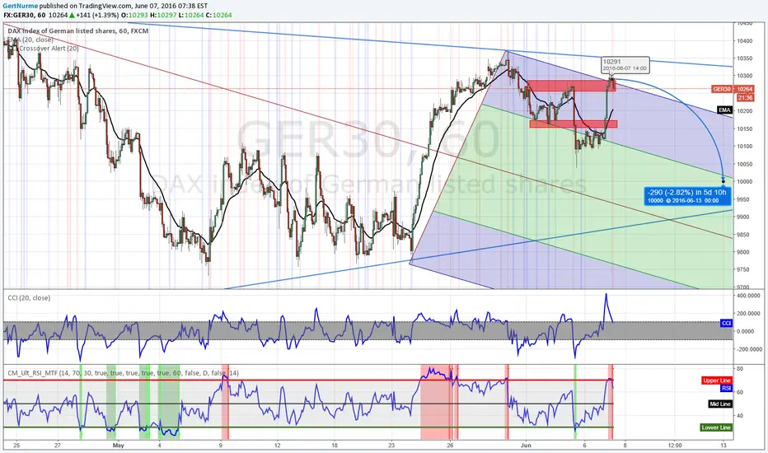Click the black EMA axis label
Screen dimensions: 768x453
pyautogui.click(x=724, y=110)
